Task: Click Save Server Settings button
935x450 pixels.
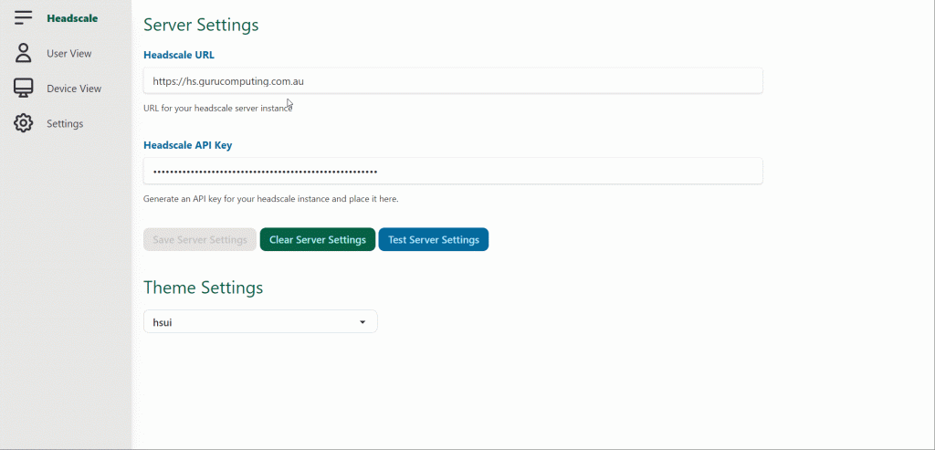Action: tap(200, 239)
